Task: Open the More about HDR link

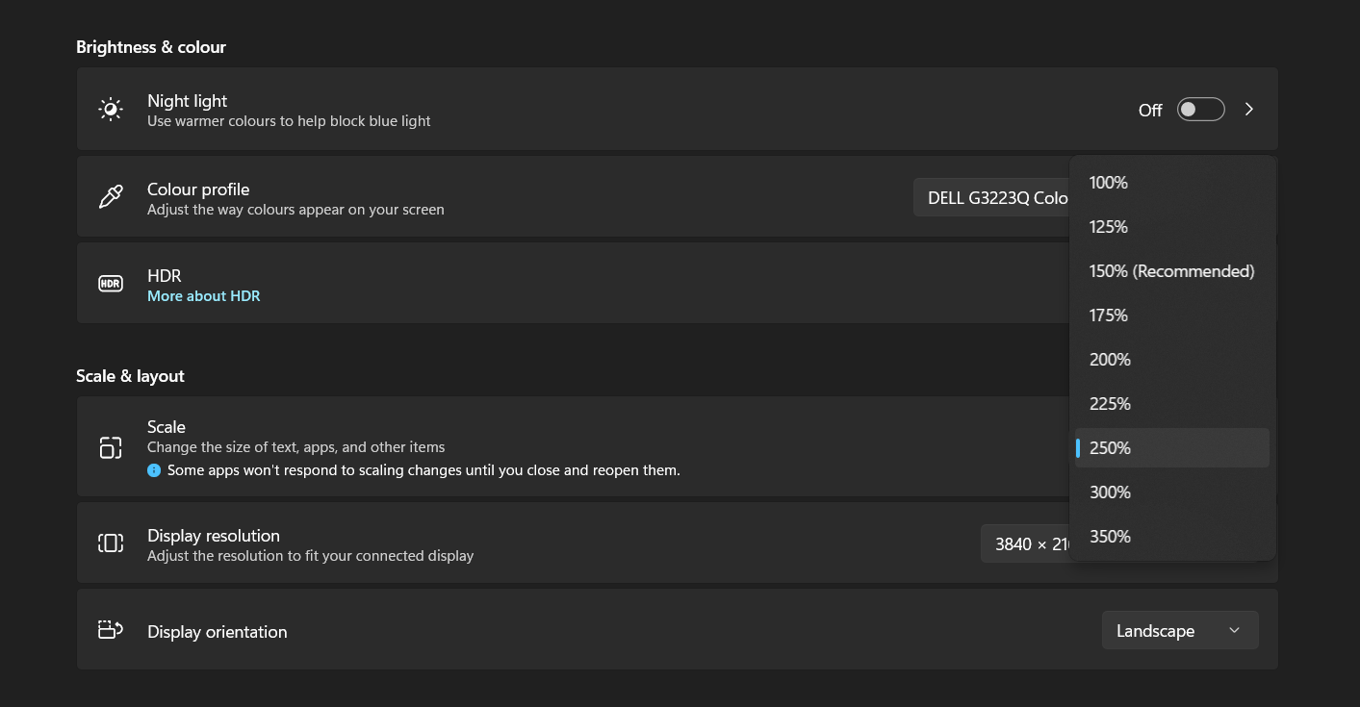Action: coord(204,296)
